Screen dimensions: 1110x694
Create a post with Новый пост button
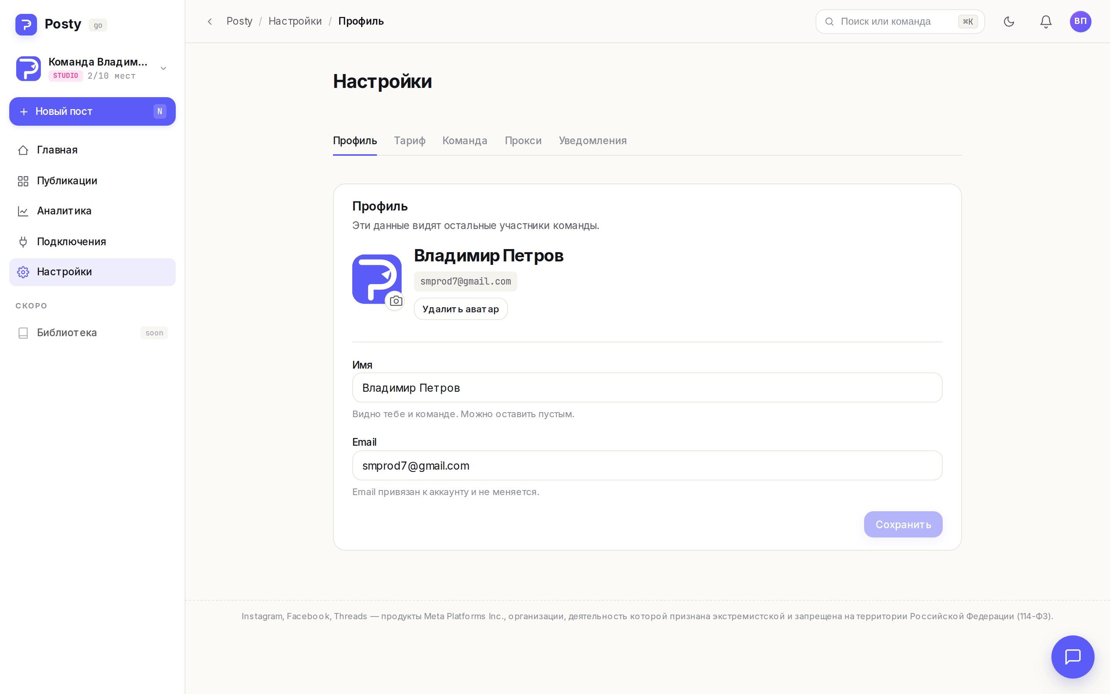pyautogui.click(x=92, y=111)
